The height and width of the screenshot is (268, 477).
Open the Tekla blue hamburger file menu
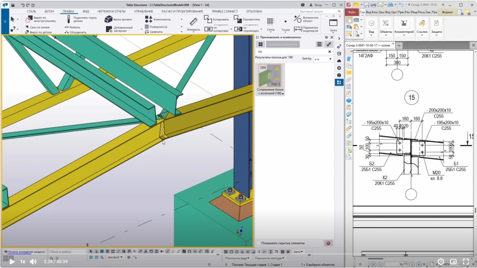point(5,22)
